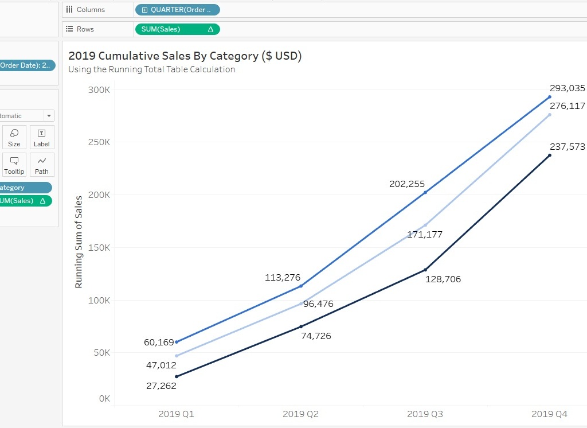Image resolution: width=587 pixels, height=428 pixels.
Task: Click the Size mark card icon
Action: click(x=14, y=137)
